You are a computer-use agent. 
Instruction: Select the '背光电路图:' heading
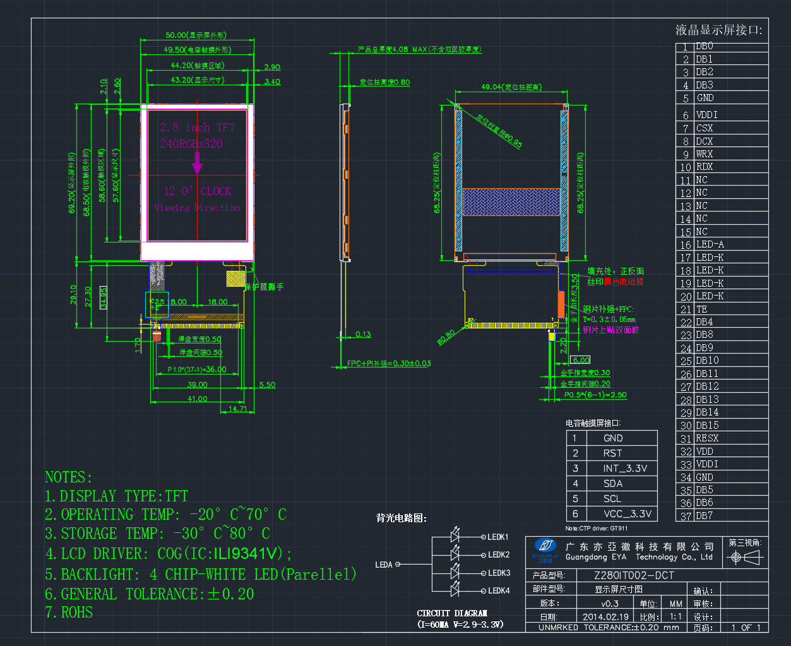coord(402,518)
